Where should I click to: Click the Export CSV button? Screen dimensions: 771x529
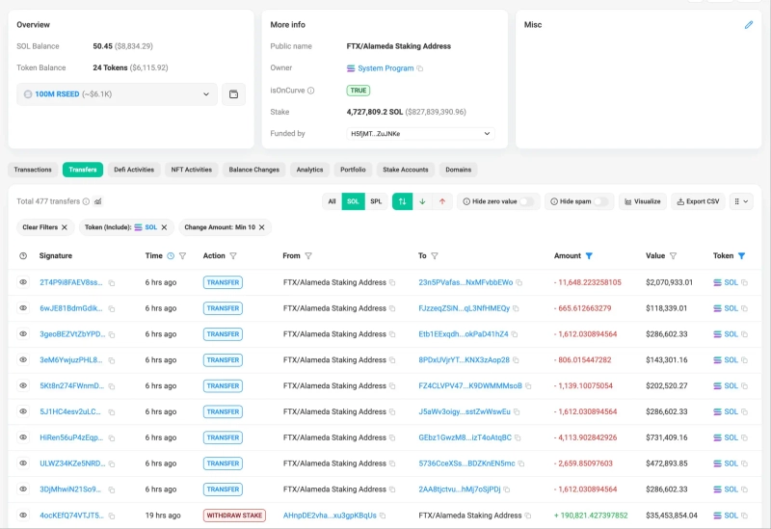pyautogui.click(x=698, y=201)
